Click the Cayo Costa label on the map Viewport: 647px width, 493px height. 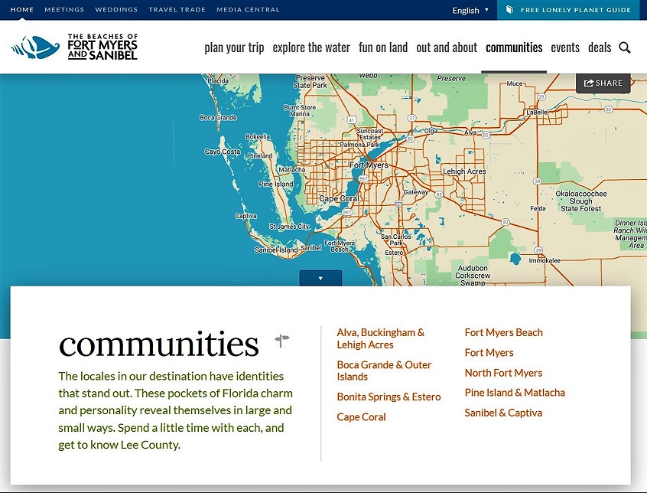[x=223, y=152]
